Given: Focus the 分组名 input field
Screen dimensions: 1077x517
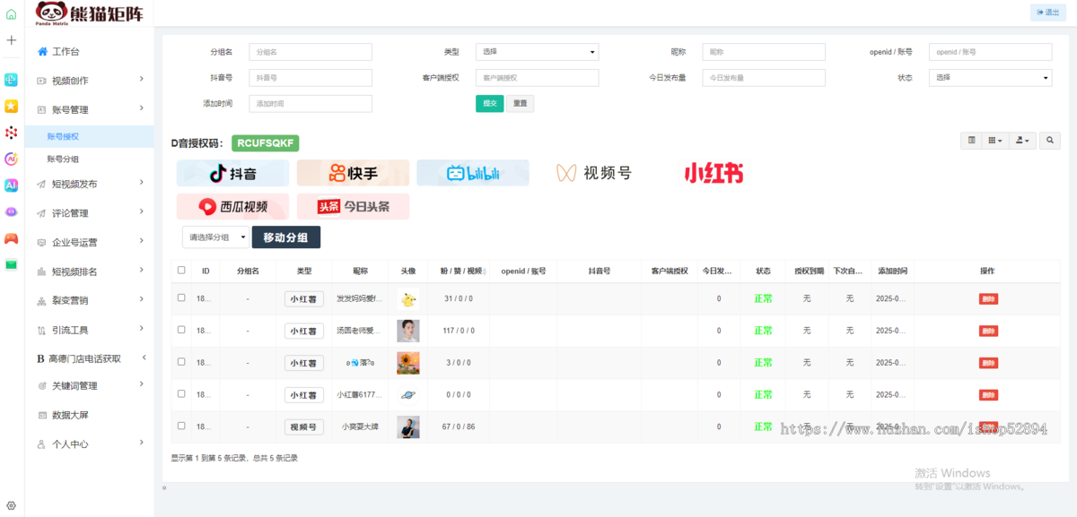Looking at the screenshot, I should click(x=310, y=52).
